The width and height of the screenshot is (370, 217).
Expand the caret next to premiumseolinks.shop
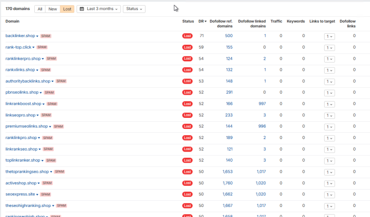[50, 127]
